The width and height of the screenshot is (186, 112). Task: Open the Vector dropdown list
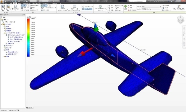coord(152,9)
